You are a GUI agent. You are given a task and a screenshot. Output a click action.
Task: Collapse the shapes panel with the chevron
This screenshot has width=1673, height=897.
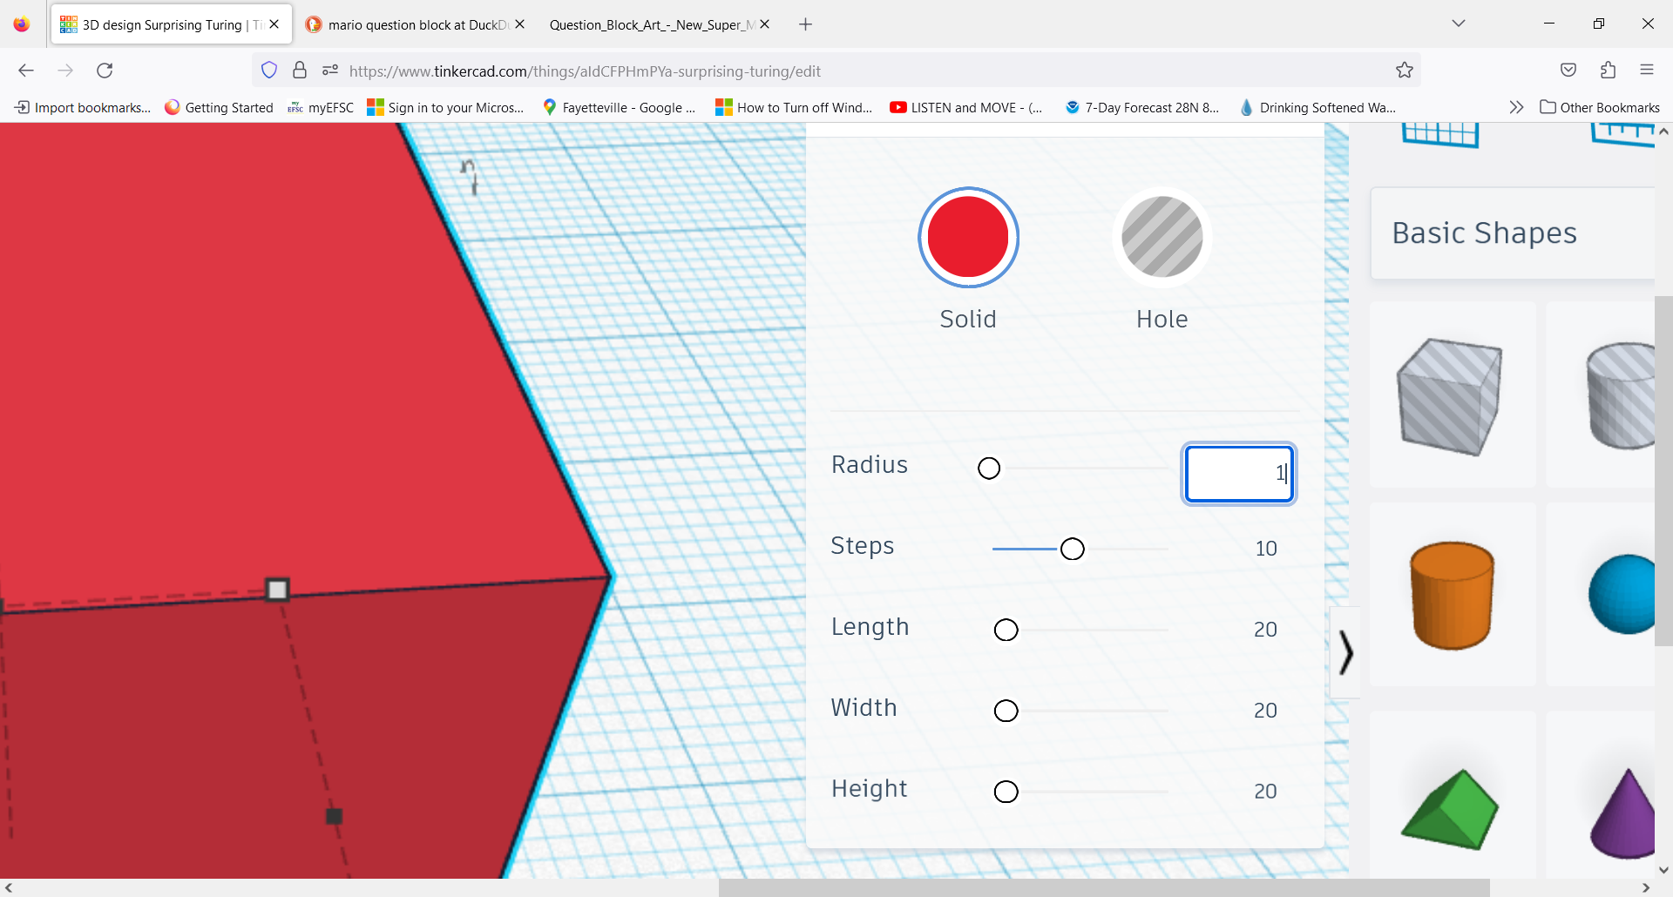1345,652
